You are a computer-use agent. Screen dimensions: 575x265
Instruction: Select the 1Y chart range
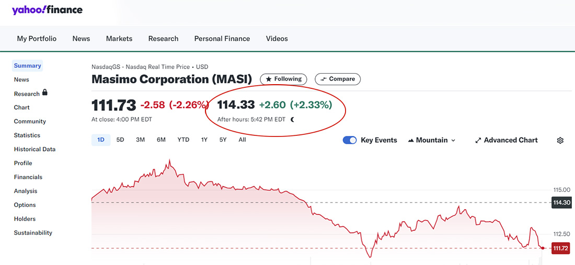tap(204, 140)
